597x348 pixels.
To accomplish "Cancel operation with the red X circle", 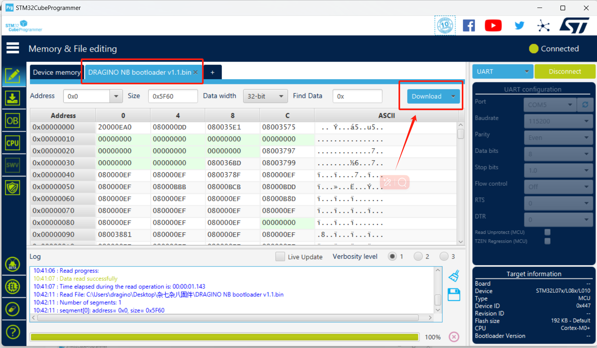I will point(454,337).
